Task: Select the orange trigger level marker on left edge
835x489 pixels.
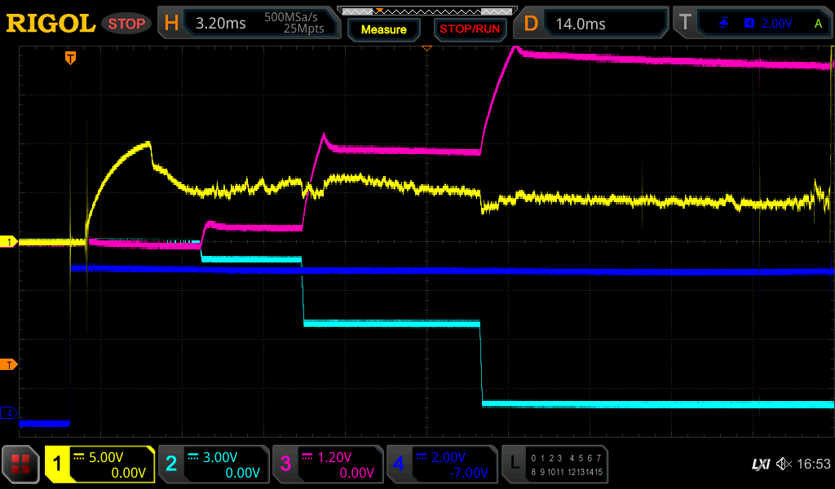Action: tap(10, 364)
